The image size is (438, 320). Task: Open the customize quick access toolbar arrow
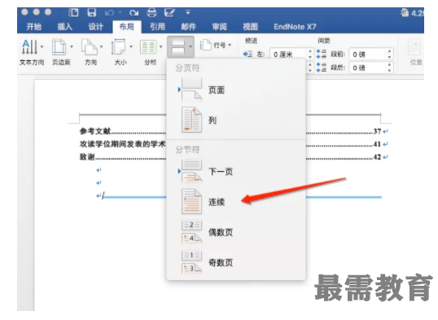(188, 12)
